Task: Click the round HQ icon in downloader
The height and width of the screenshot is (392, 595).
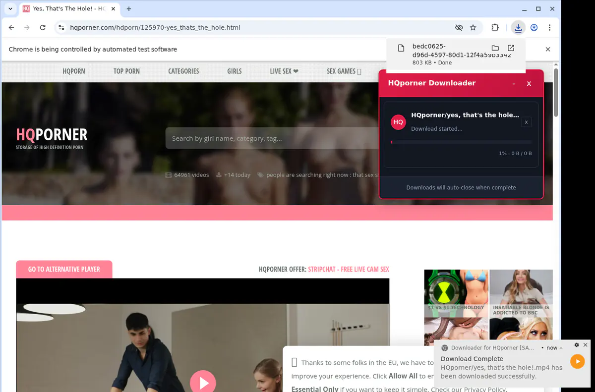Action: pos(398,122)
